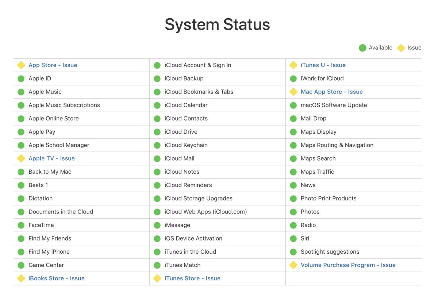Select the iCloud Storage Upgrades text
The height and width of the screenshot is (292, 438).
[199, 198]
